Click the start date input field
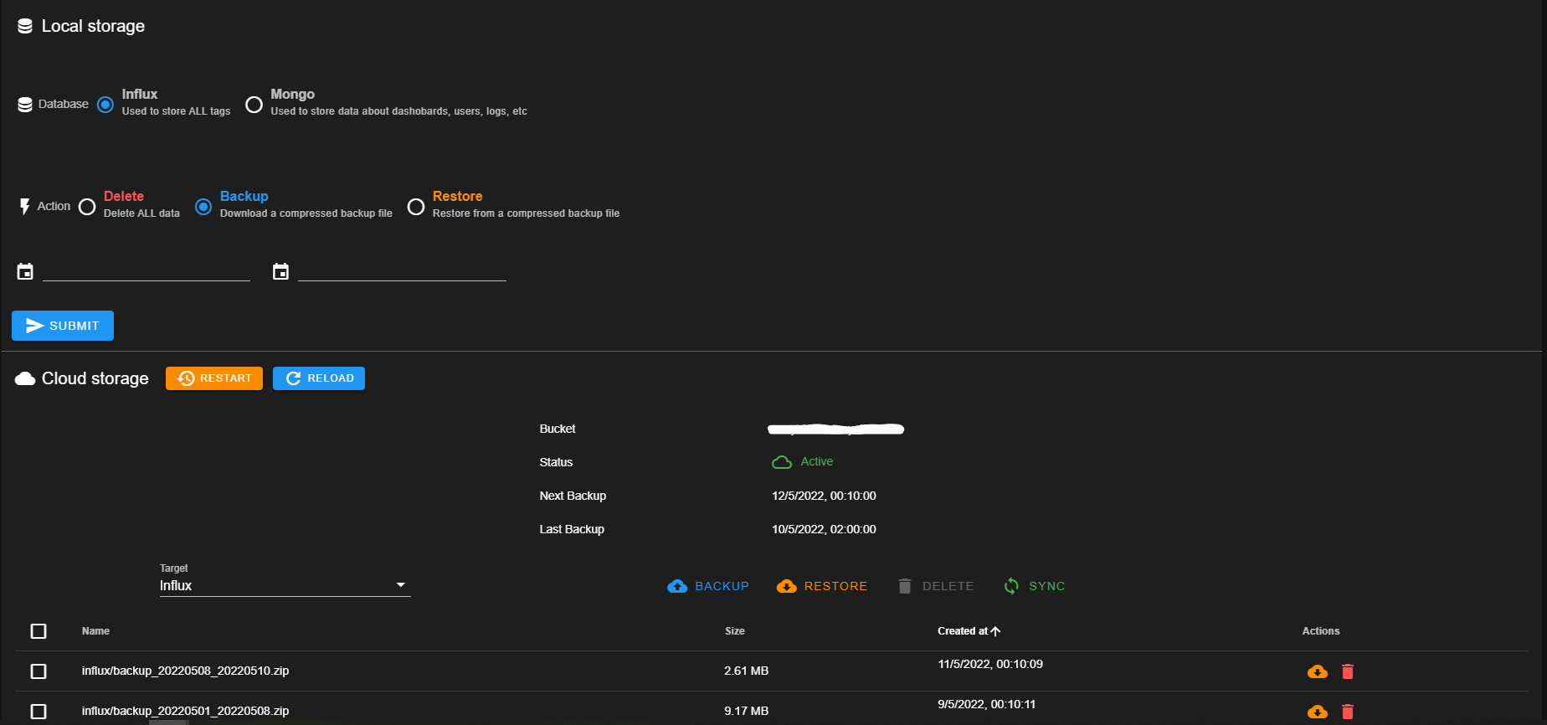Viewport: 1547px width, 725px height. [146, 270]
